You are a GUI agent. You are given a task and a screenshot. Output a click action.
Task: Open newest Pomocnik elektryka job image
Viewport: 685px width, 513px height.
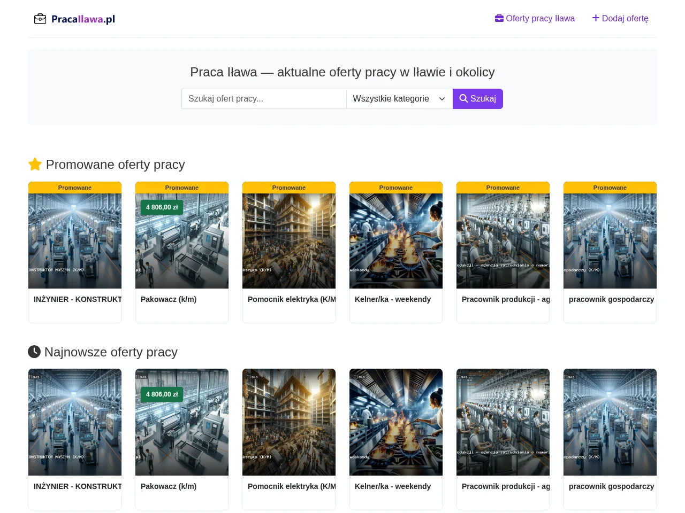(x=289, y=422)
